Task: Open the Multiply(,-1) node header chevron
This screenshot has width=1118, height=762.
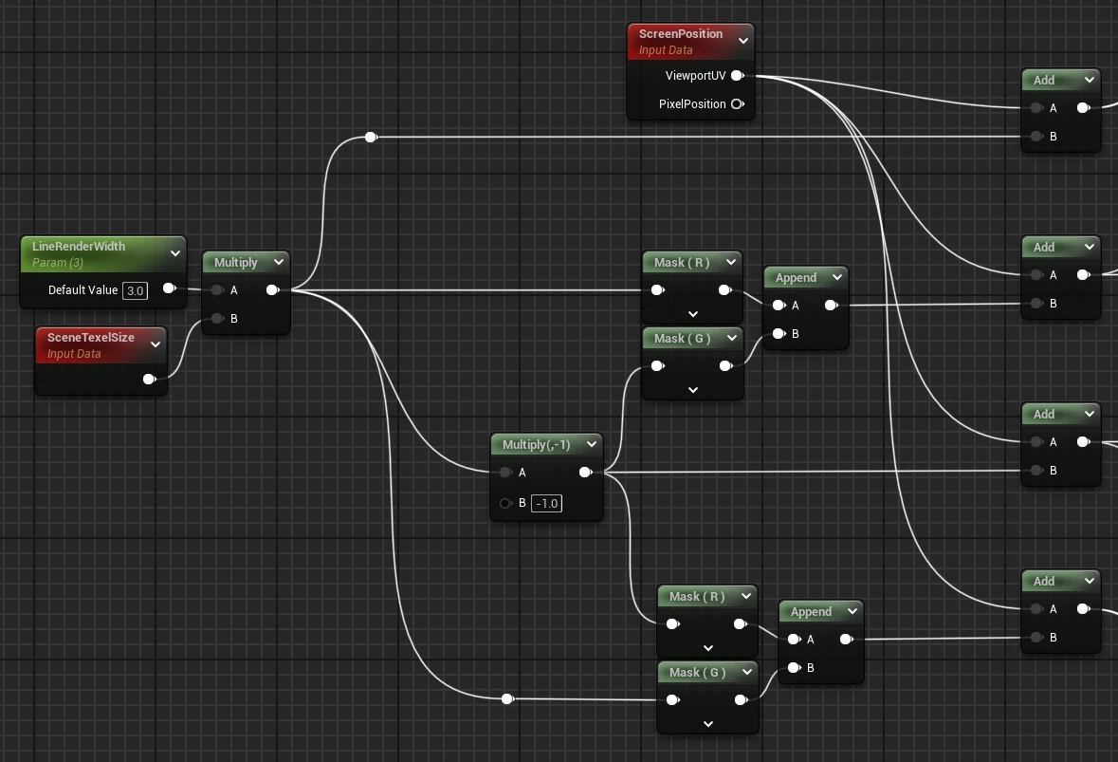Action: click(591, 444)
